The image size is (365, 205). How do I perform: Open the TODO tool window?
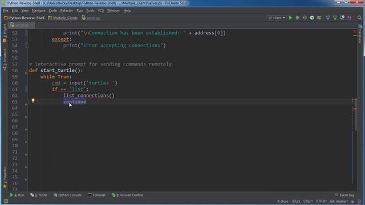coord(39,195)
